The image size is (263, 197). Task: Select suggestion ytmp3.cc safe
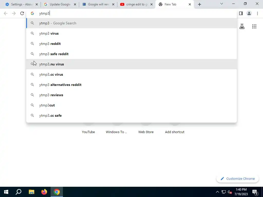click(131, 115)
